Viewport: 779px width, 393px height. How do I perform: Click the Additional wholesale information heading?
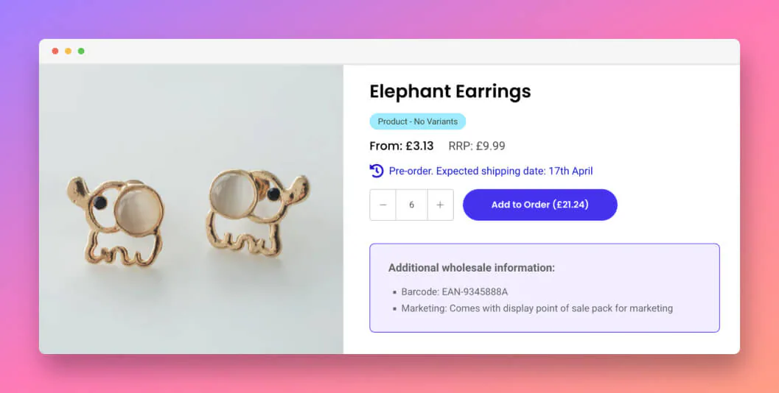(x=472, y=268)
